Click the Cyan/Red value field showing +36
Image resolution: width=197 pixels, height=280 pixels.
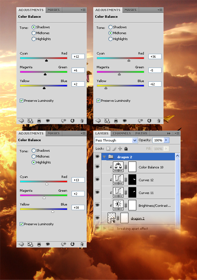point(155,56)
